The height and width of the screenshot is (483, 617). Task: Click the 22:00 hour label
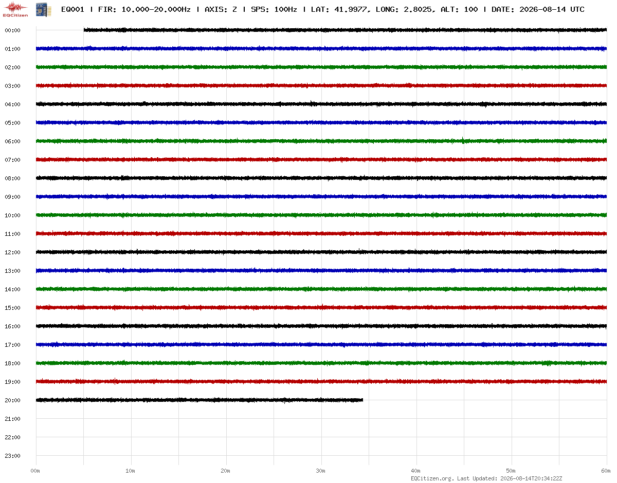pos(12,437)
